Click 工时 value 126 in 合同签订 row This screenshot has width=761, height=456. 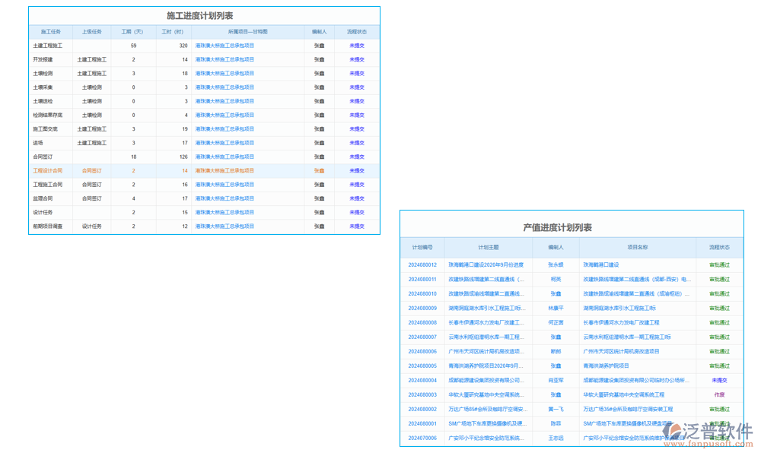tap(183, 157)
